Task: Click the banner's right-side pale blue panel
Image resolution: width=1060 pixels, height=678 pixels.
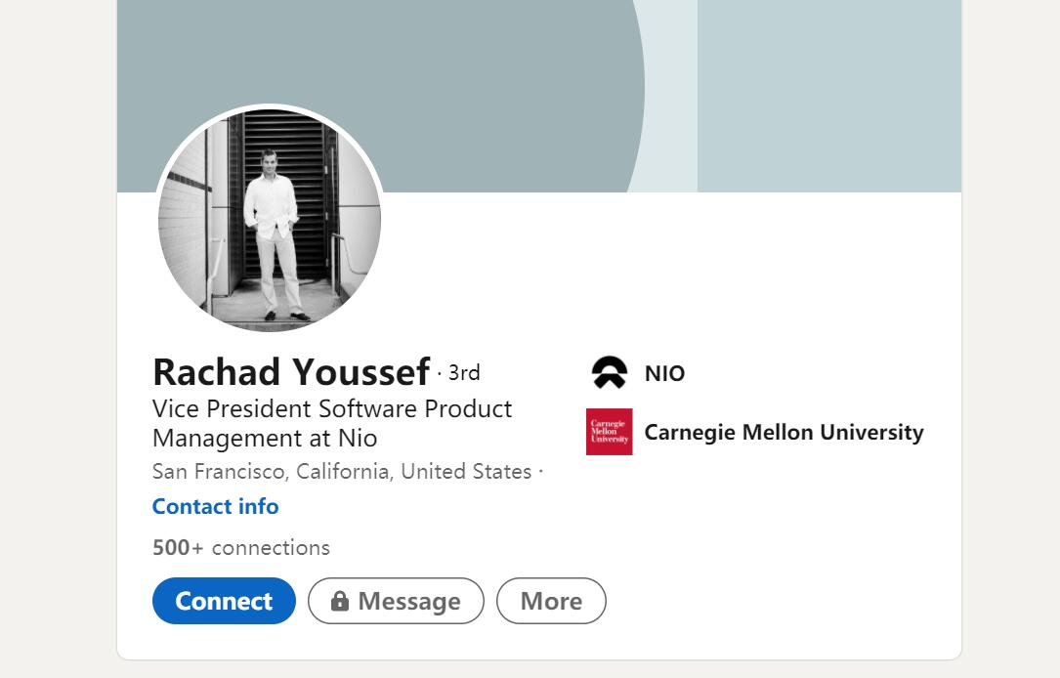Action: [x=828, y=96]
